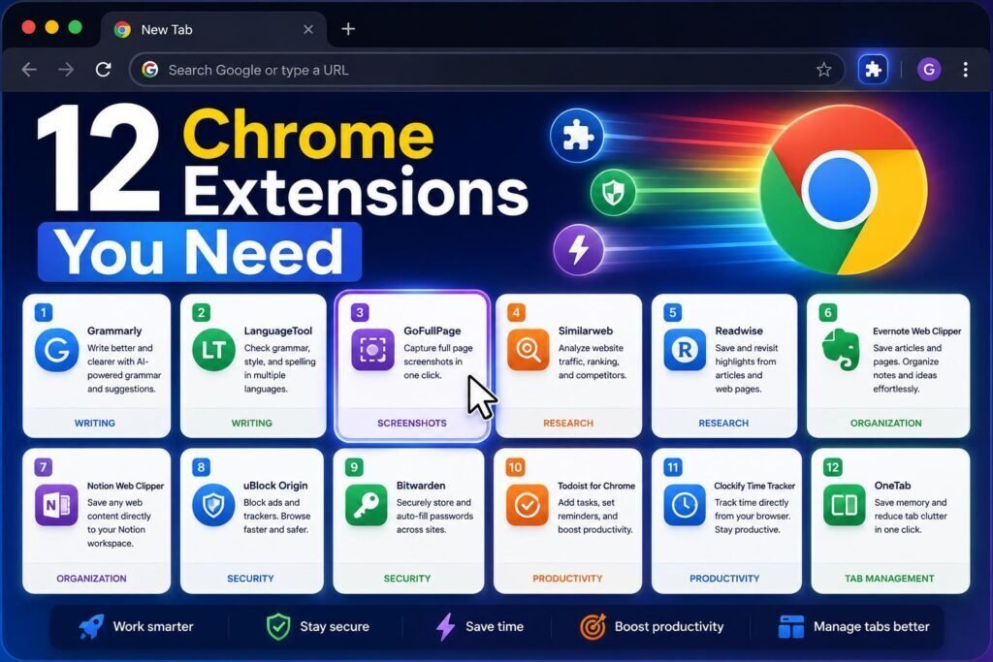
Task: Click the OneTab title text
Action: [x=893, y=486]
